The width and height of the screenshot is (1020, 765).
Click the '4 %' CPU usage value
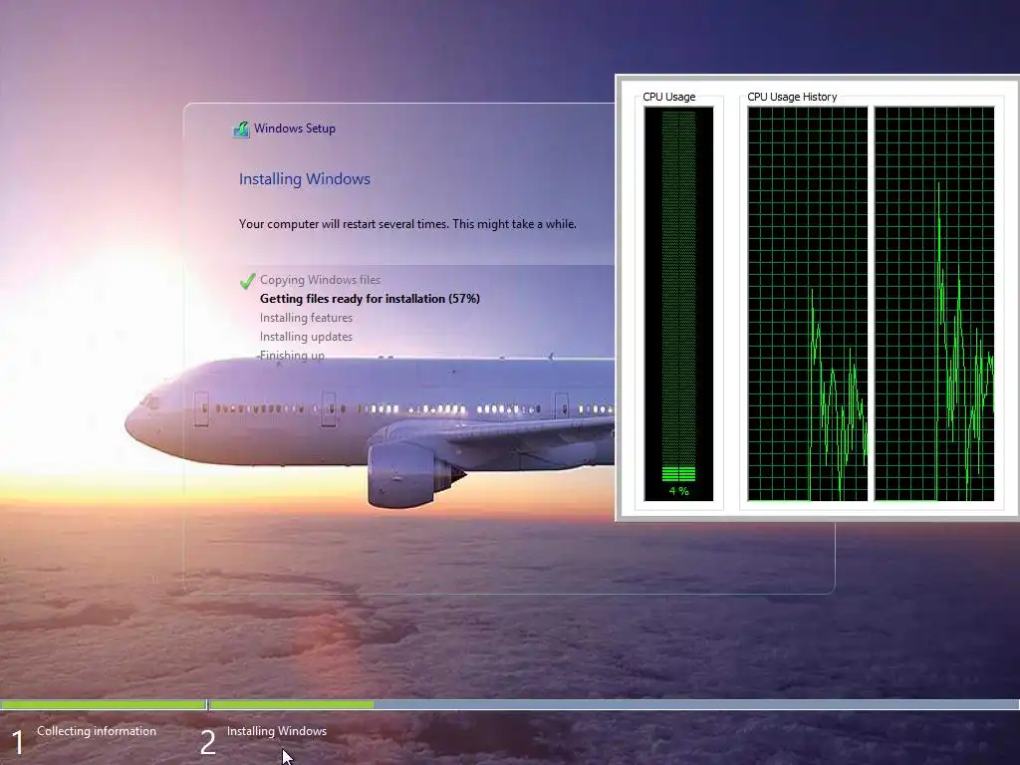(678, 491)
